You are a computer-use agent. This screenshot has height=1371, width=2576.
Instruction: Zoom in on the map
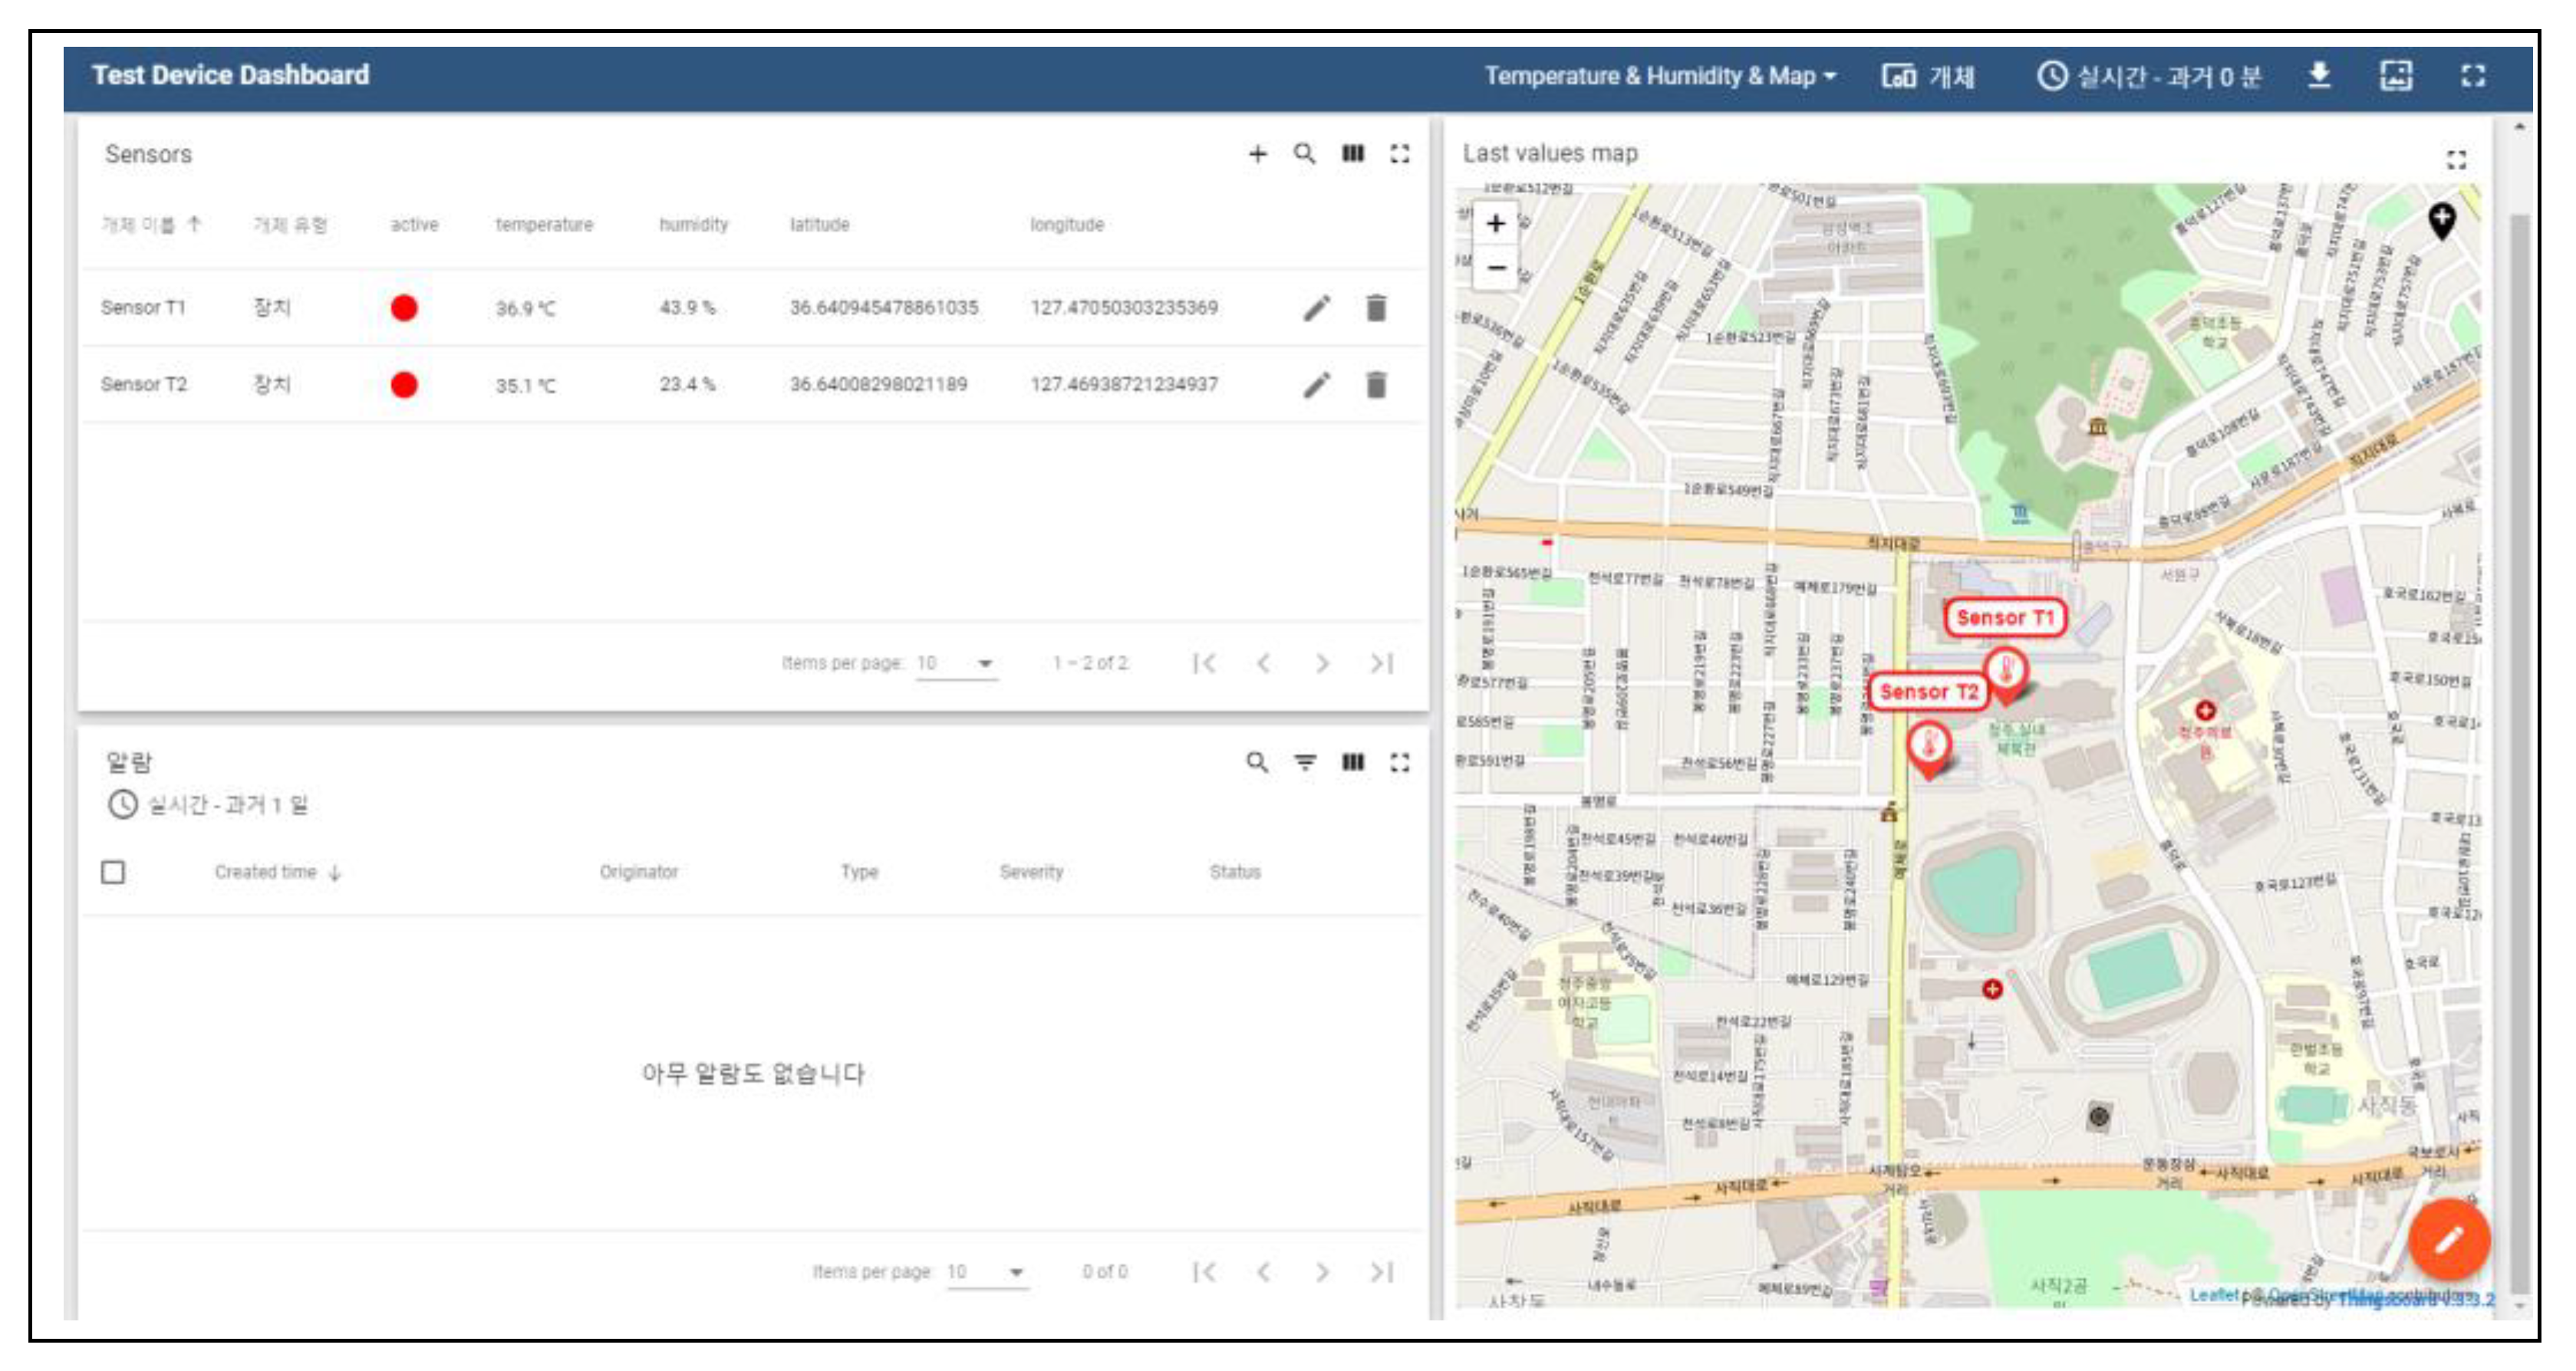pyautogui.click(x=1496, y=224)
